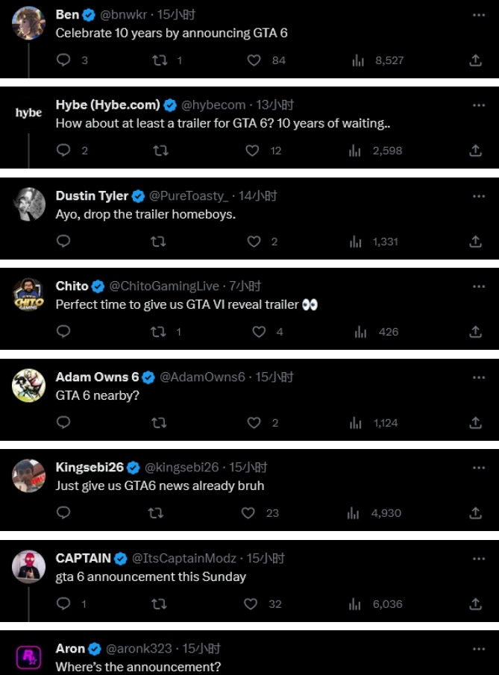Screen dimensions: 499x675
Task: Open the @hybecom profile handle
Action: [213, 105]
